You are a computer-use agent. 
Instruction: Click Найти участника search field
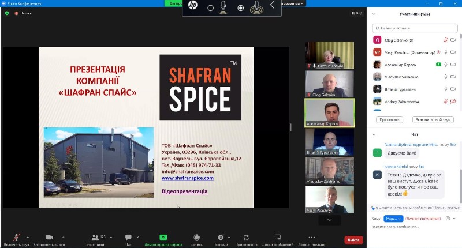[415, 28]
